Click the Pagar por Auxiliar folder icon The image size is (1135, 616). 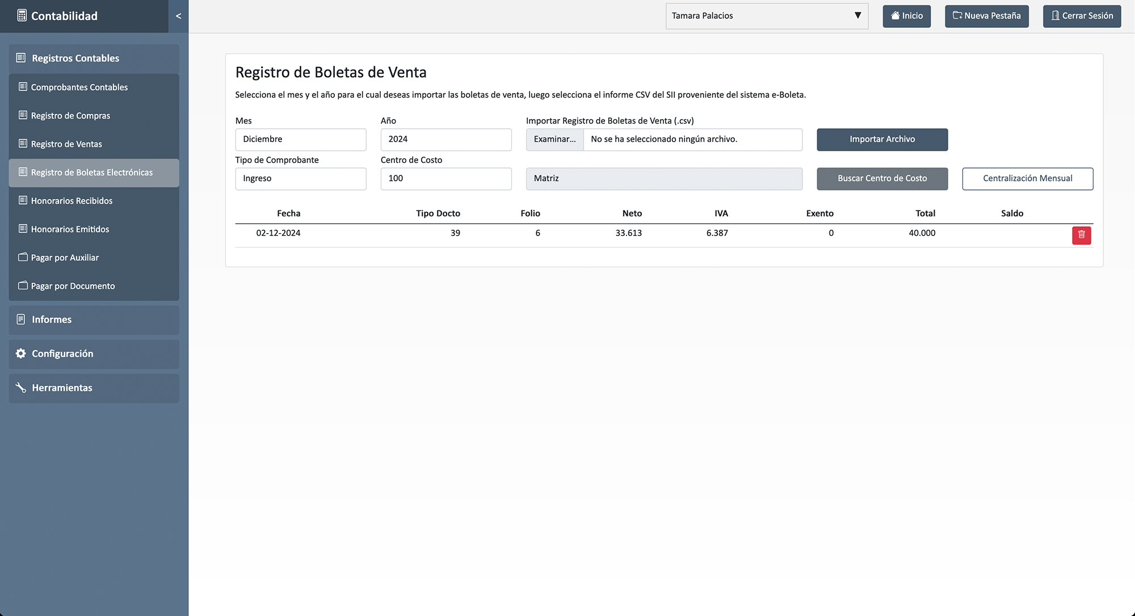click(23, 257)
